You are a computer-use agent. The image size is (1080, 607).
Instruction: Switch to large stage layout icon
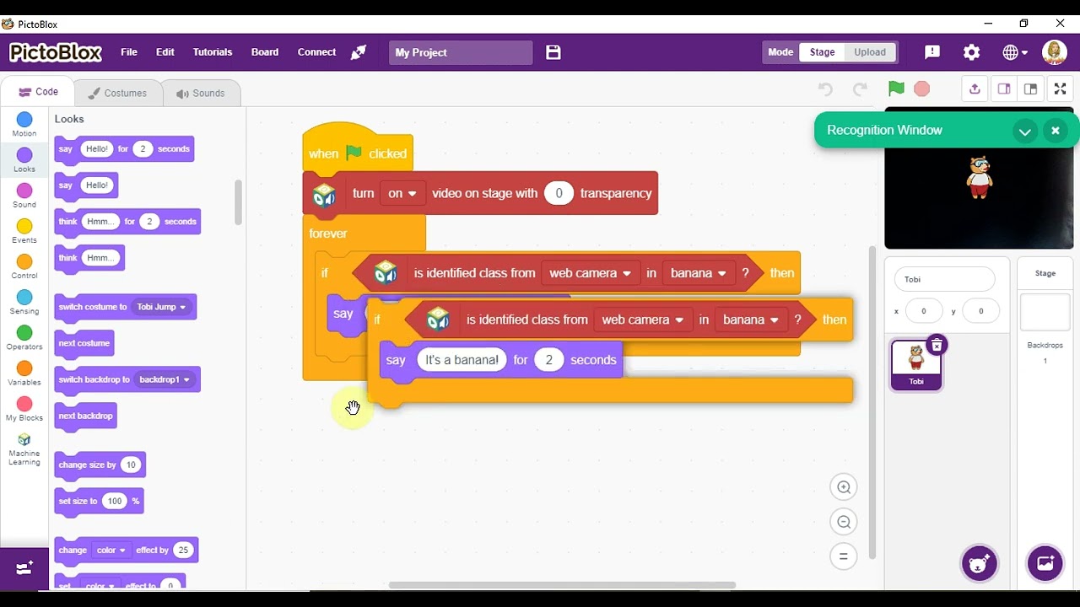pos(1030,89)
